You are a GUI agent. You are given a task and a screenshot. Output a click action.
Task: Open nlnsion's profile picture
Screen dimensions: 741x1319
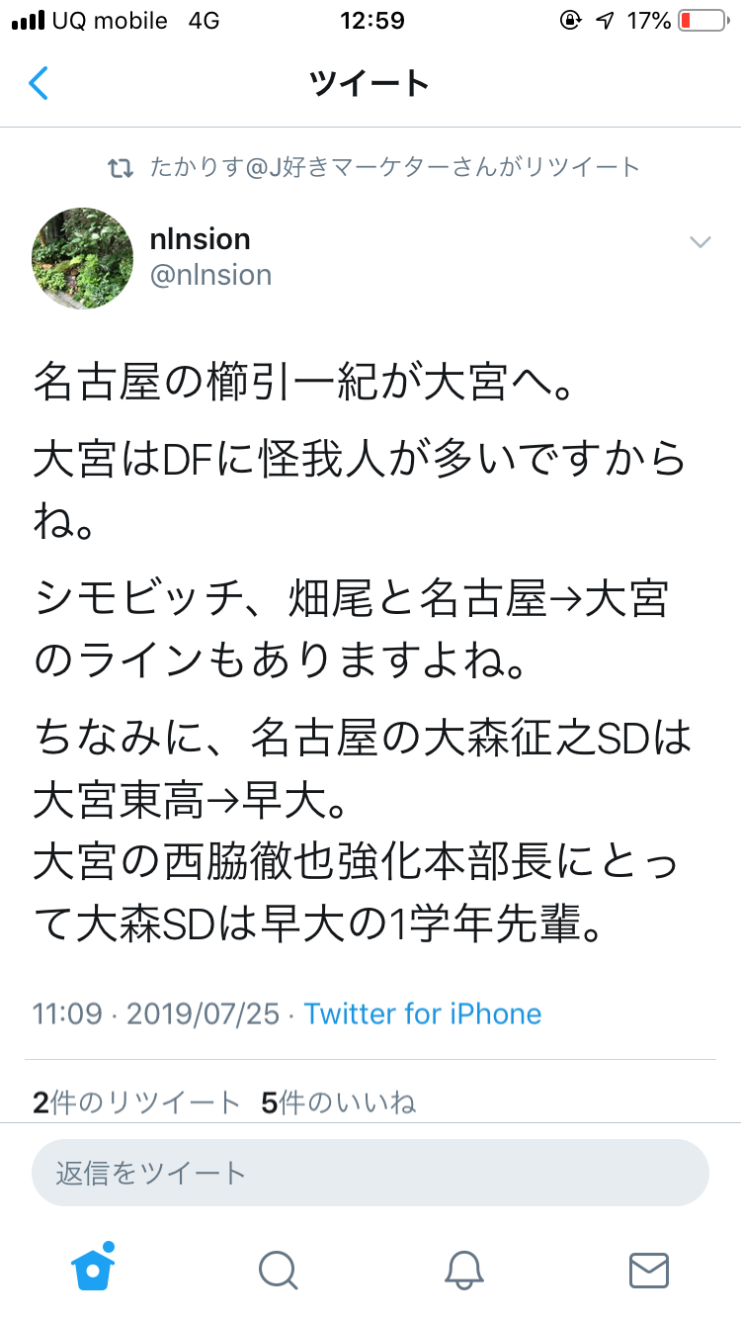pyautogui.click(x=83, y=257)
